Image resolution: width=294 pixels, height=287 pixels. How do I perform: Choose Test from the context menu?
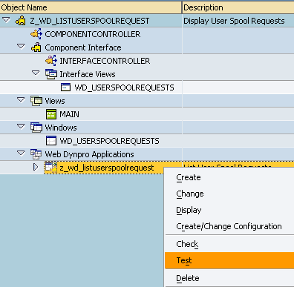[229, 260]
